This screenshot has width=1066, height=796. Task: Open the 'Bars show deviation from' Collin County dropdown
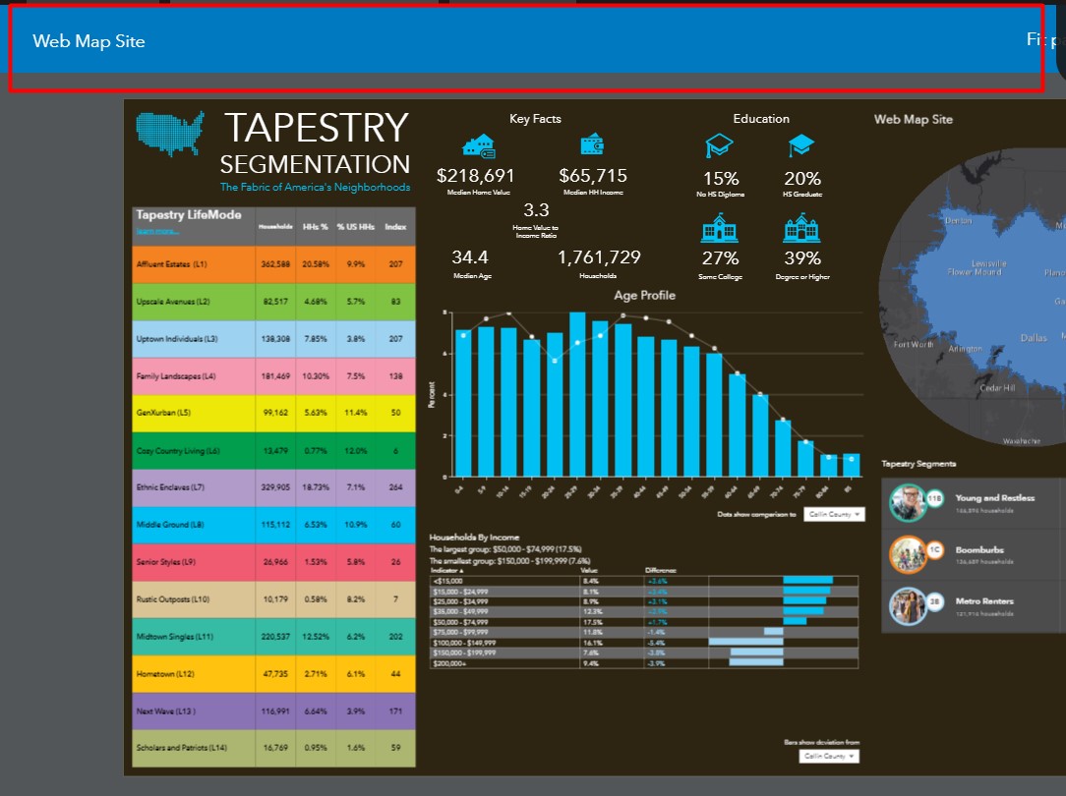coord(829,756)
